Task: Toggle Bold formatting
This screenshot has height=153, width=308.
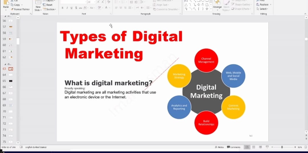Action: (x=62, y=8)
